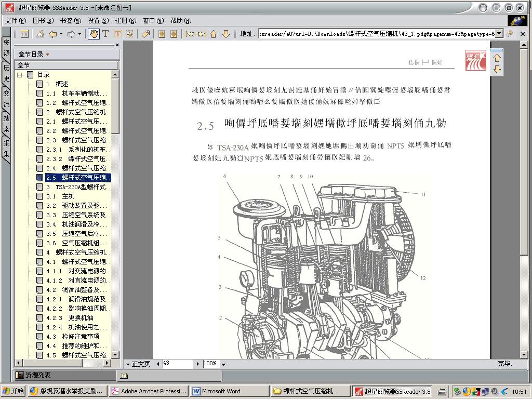Select the region snapshot capture tool
532x399 pixels.
click(x=129, y=34)
